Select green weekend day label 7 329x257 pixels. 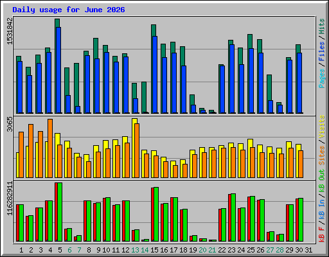(x=79, y=250)
